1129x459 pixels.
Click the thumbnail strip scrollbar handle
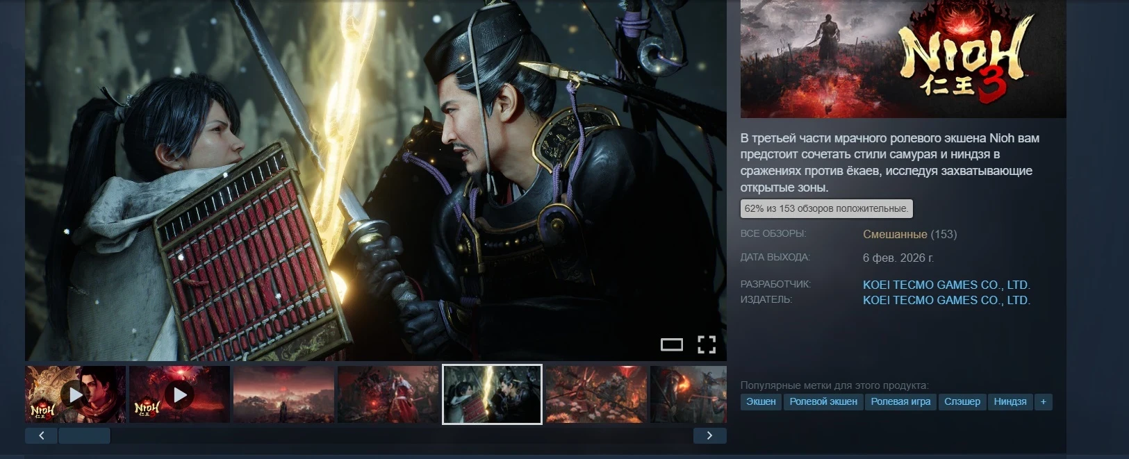[84, 435]
